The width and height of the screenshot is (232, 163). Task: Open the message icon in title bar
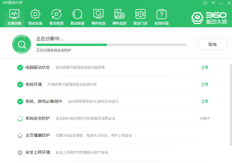point(205,3)
